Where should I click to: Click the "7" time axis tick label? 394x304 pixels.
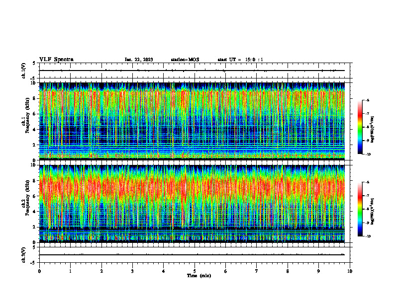tap(257, 271)
